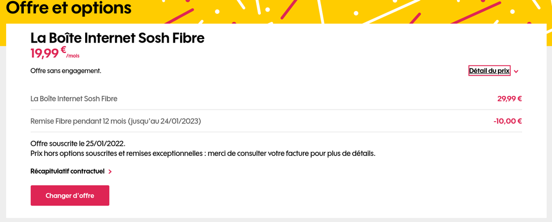This screenshot has width=552, height=222.
Task: Select the Remise Fibre pendant 12 mois row
Action: tap(115, 121)
